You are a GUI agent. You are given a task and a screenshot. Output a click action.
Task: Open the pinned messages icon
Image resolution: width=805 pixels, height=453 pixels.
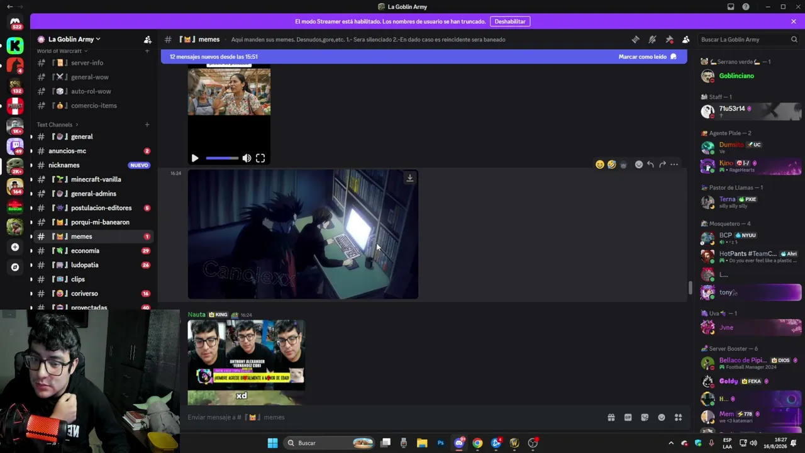(669, 40)
